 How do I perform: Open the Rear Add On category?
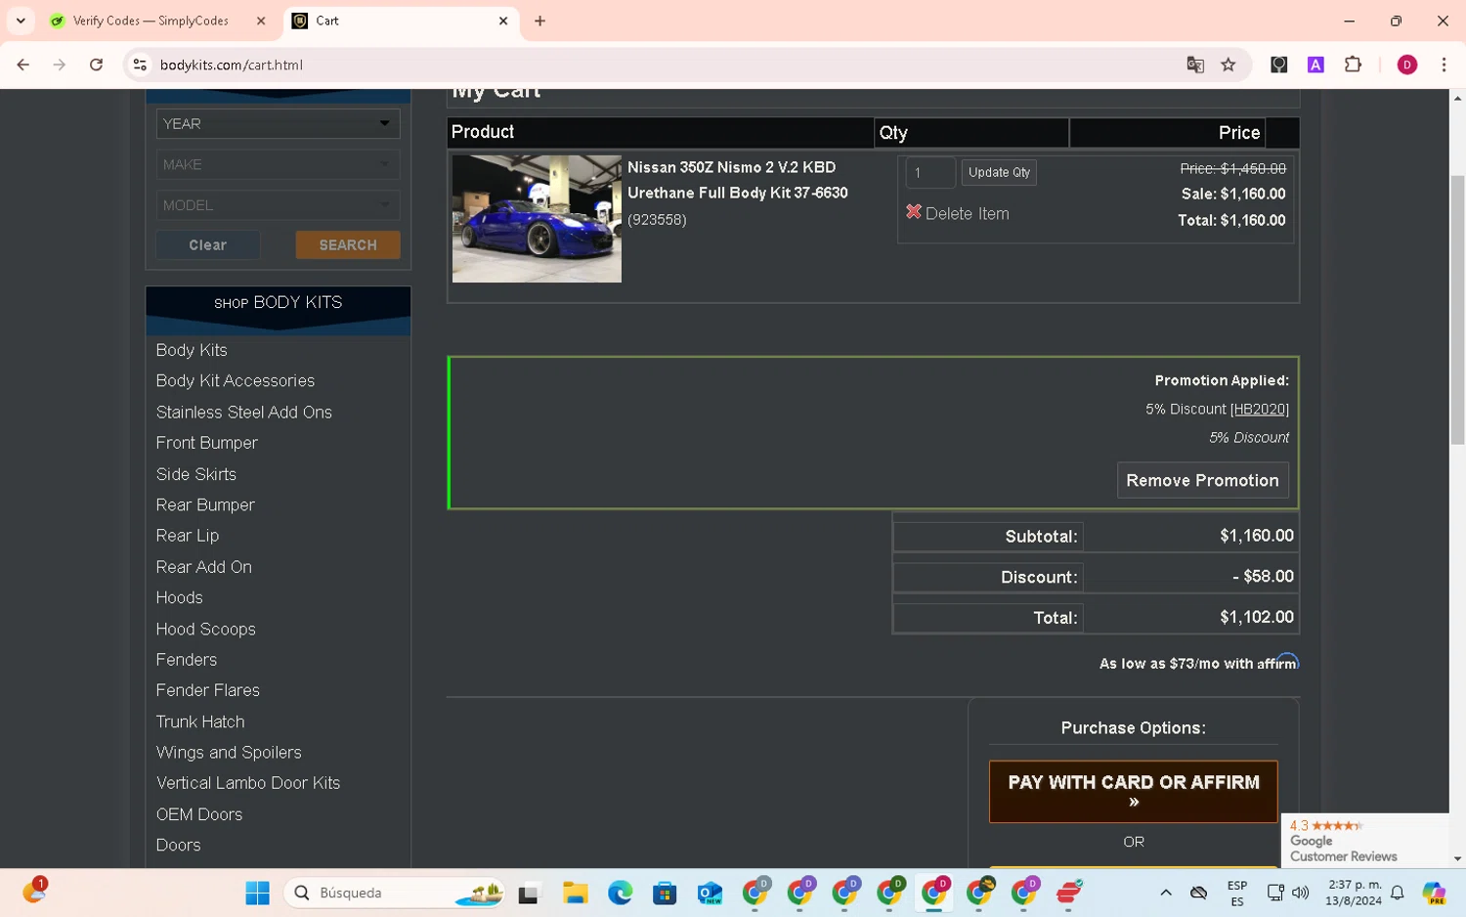(x=204, y=567)
